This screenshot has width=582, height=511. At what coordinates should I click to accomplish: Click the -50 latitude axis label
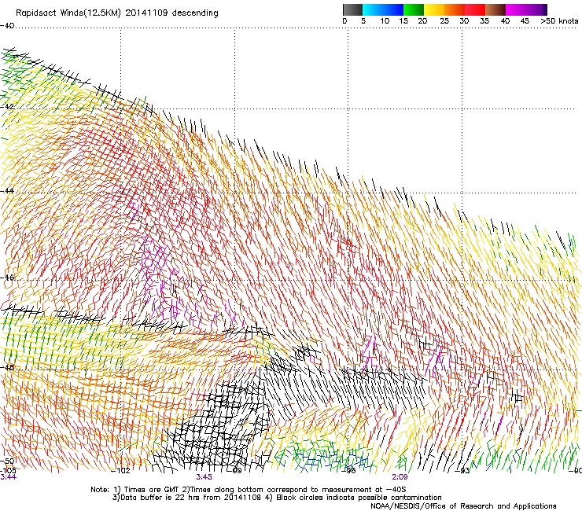(7, 461)
